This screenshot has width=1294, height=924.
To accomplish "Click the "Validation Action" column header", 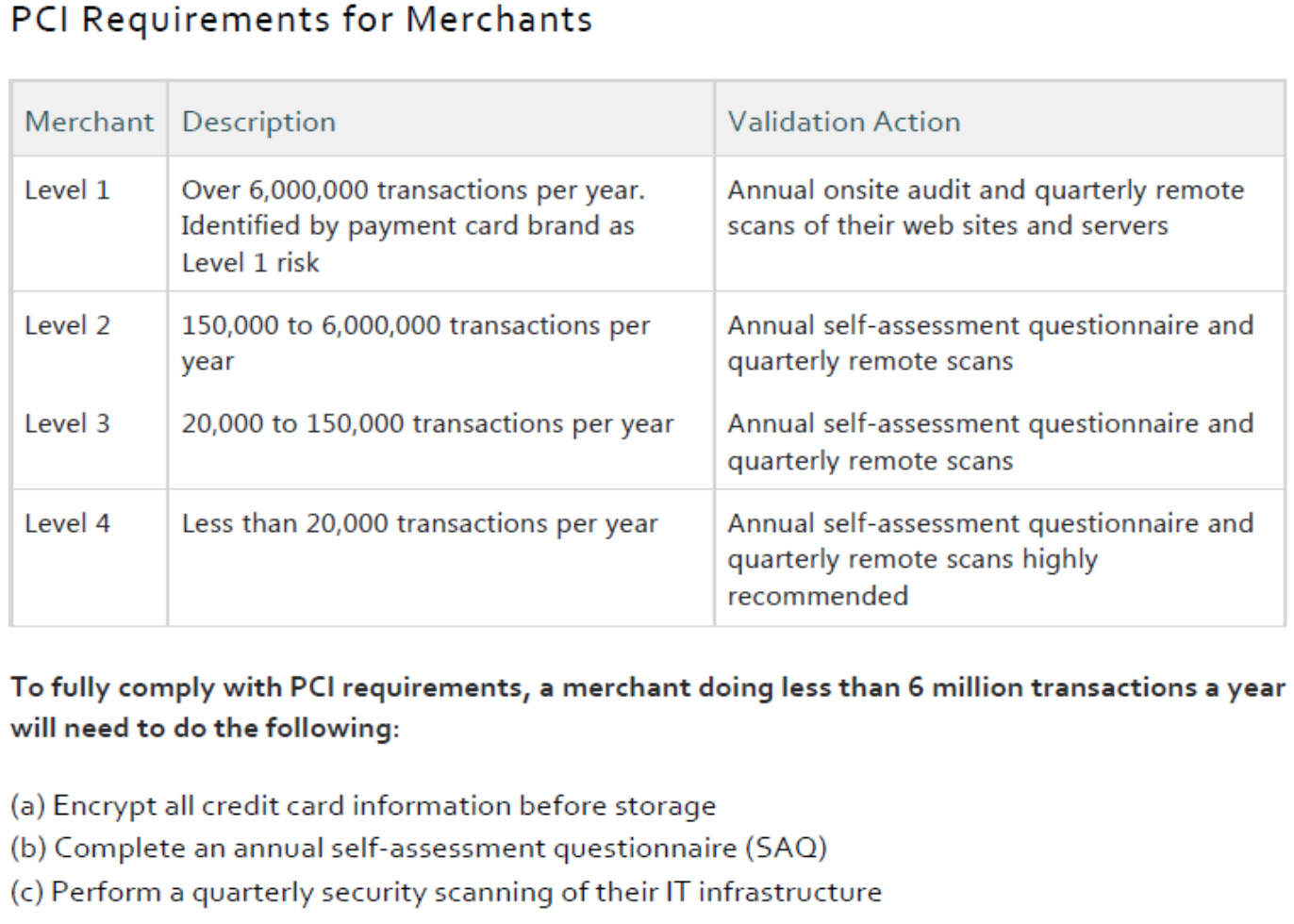I will [x=844, y=122].
